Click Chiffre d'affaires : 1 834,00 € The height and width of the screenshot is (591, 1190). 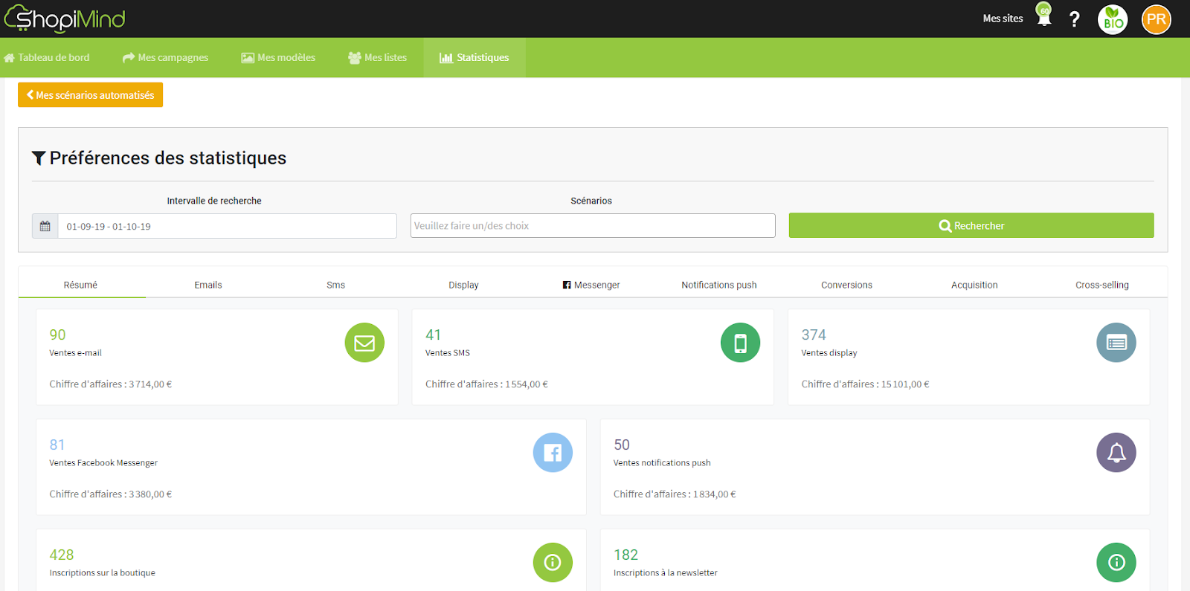(x=675, y=494)
